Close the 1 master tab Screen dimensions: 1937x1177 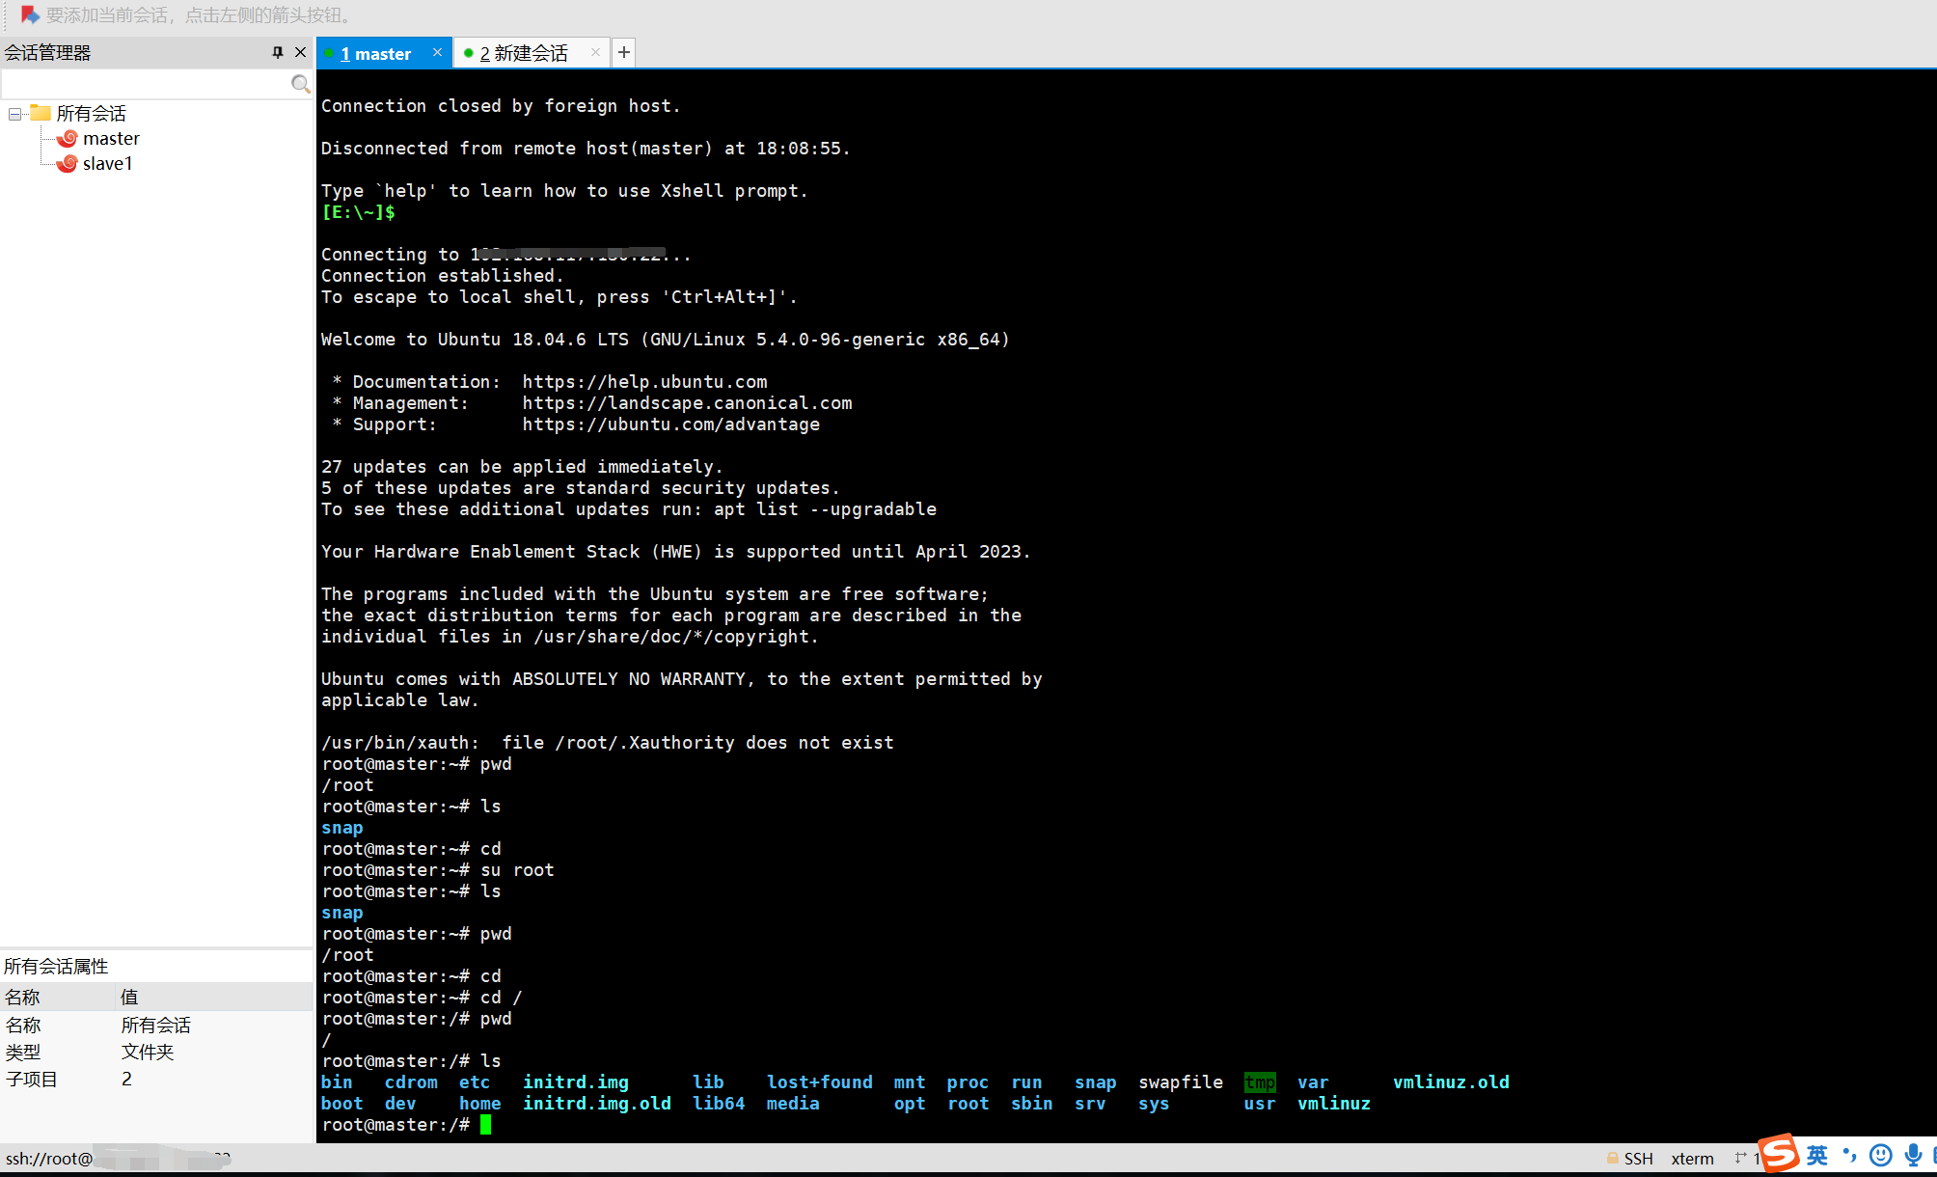pos(437,52)
